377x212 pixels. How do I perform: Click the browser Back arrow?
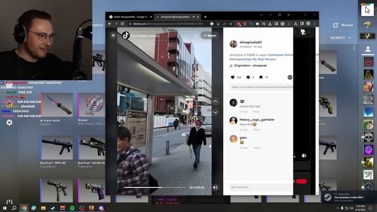110,24
